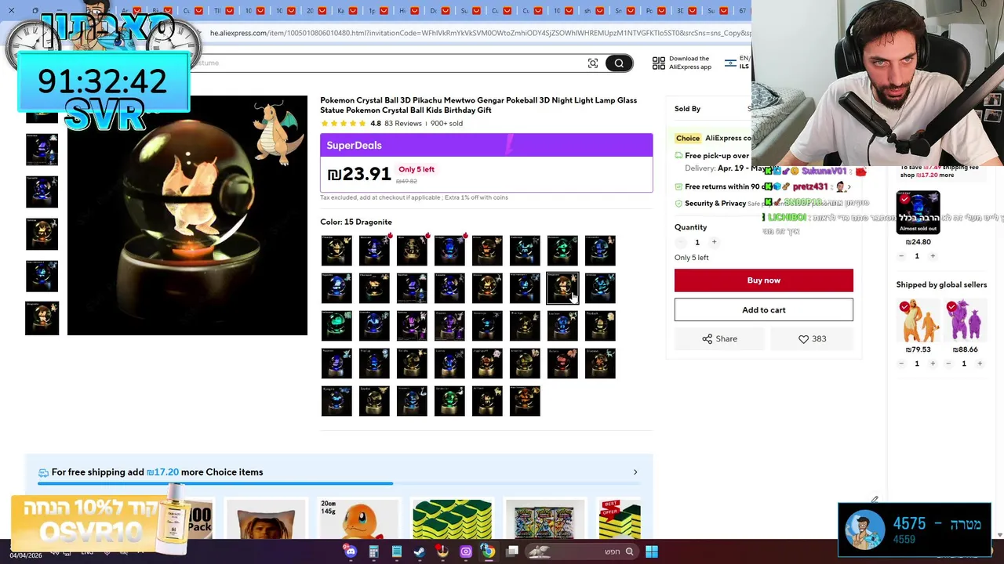Viewport: 1004px width, 564px height.
Task: Open Task View from the taskbar
Action: coord(512,551)
